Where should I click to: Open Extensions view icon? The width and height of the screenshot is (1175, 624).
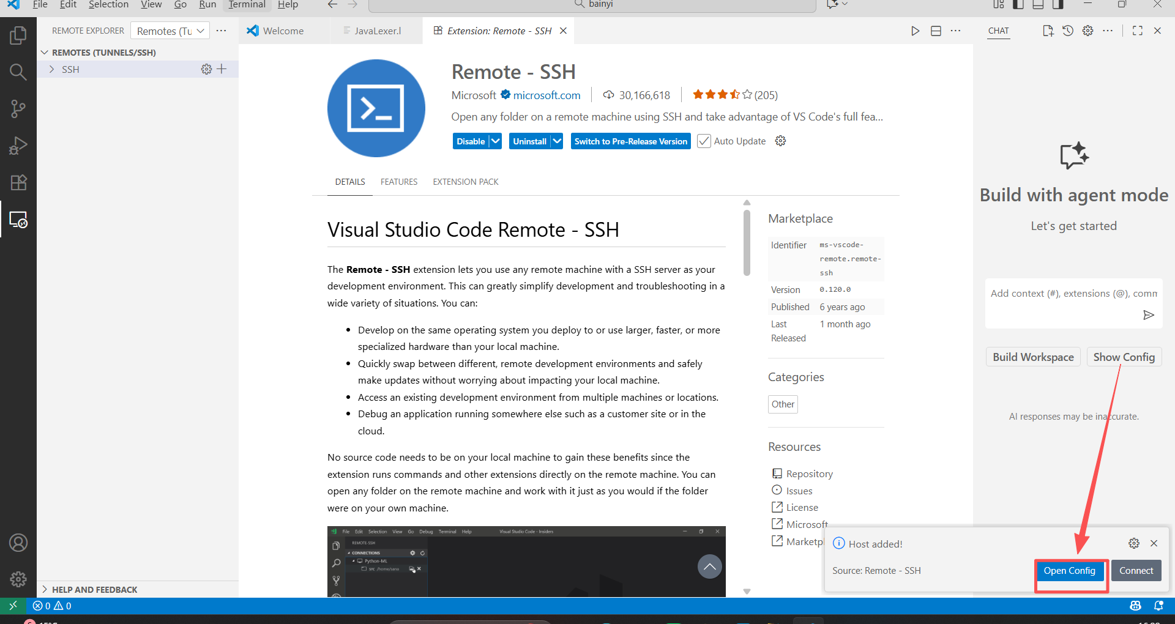[18, 182]
